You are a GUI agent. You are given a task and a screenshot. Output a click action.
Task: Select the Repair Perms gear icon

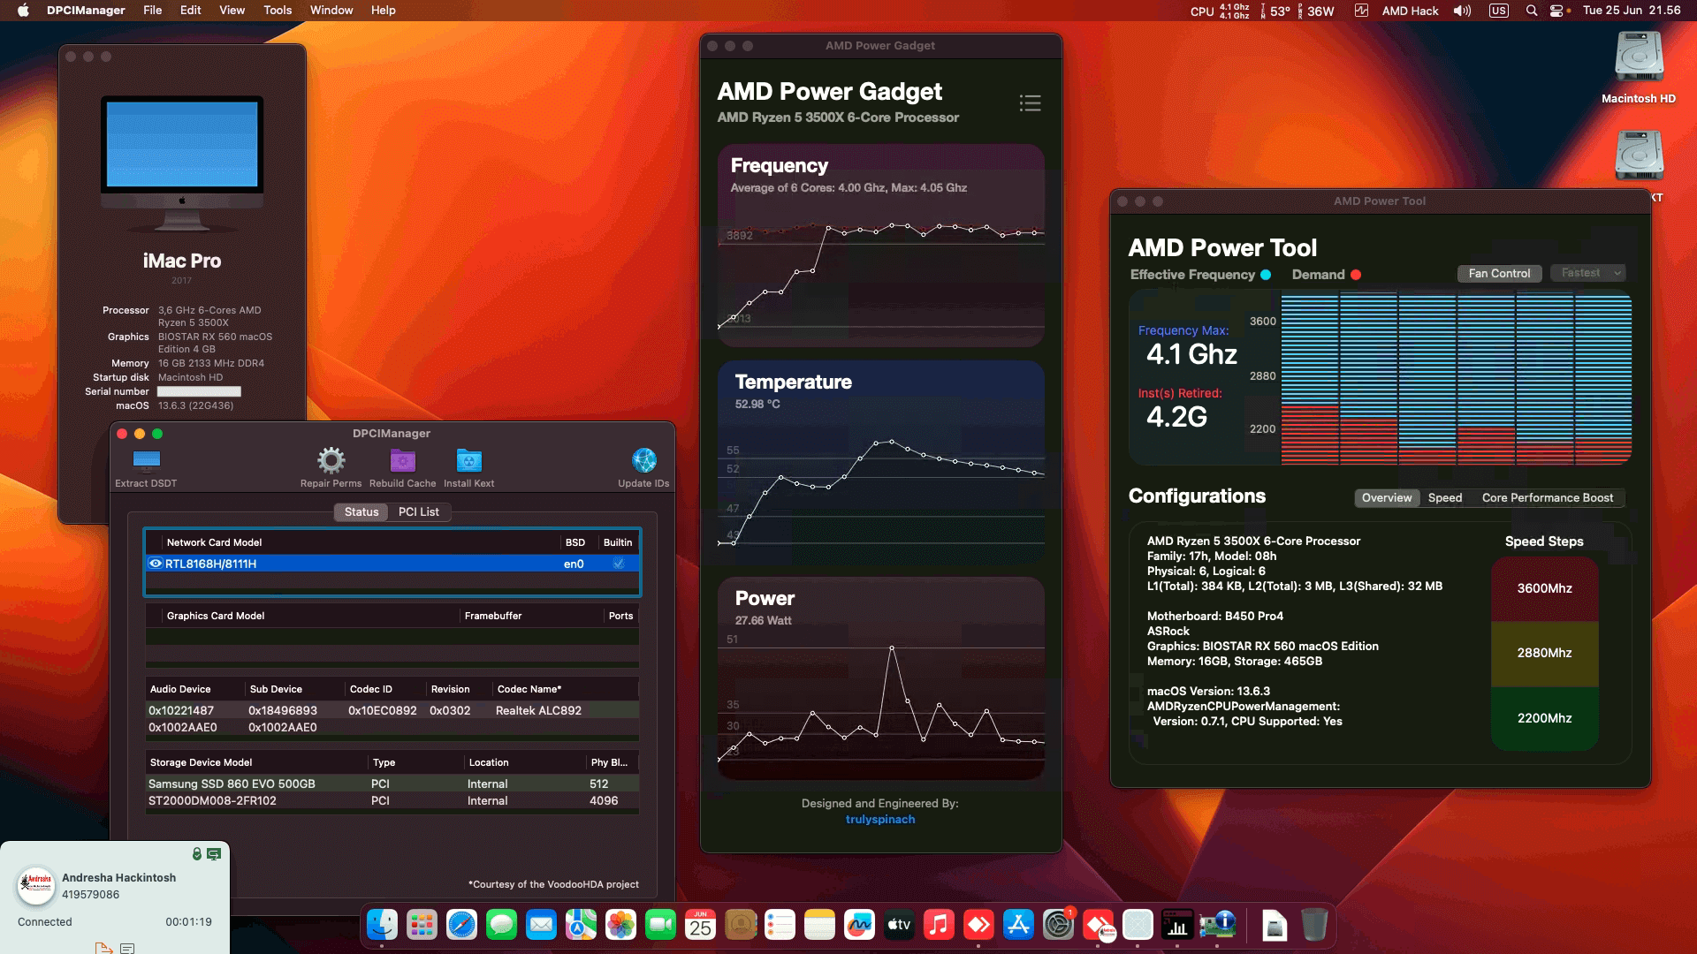[331, 459]
